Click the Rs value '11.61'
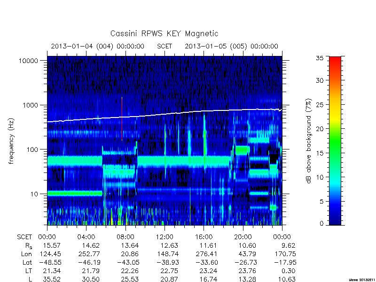The width and height of the screenshot is (376, 282). click(208, 245)
